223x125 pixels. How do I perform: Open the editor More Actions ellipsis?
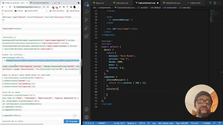[x=219, y=3]
